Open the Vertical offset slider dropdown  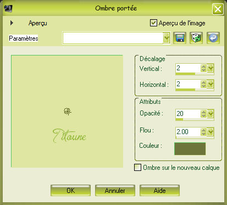(211, 68)
